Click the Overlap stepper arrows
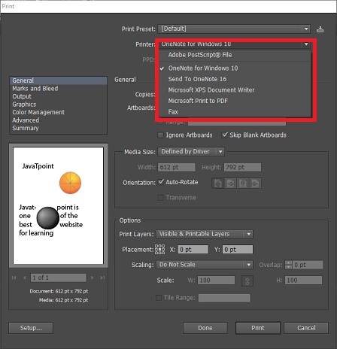 coord(289,265)
